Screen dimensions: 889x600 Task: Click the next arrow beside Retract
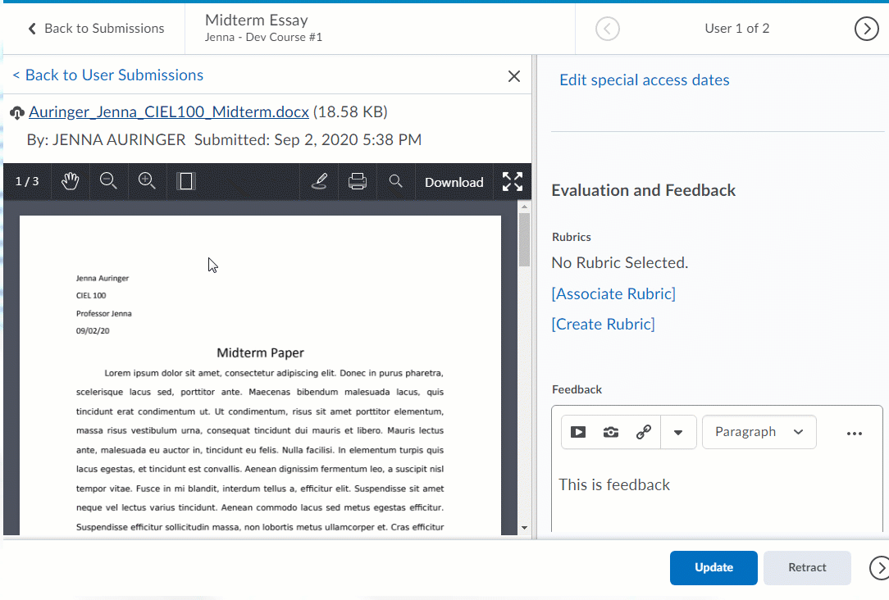[880, 568]
